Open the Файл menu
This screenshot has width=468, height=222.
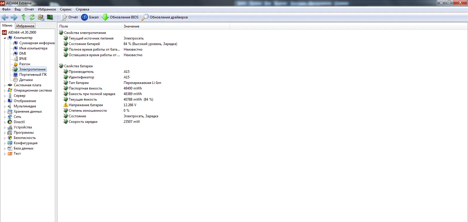pos(6,9)
